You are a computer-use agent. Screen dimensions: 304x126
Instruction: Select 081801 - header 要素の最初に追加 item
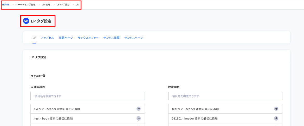[225, 118]
